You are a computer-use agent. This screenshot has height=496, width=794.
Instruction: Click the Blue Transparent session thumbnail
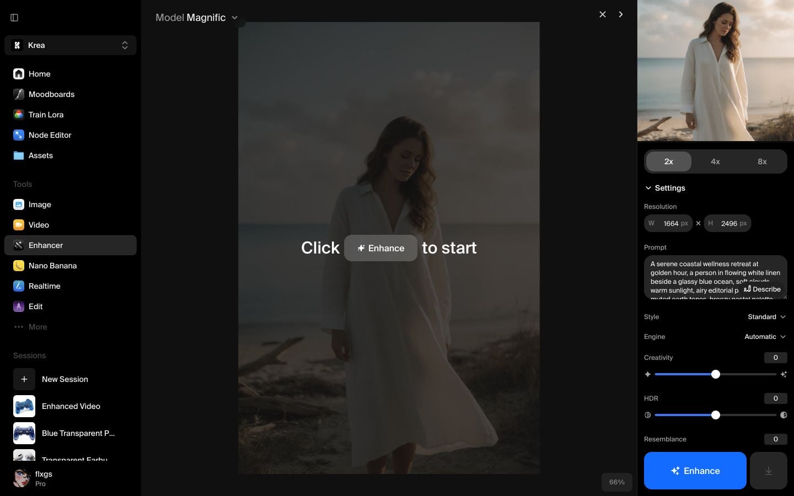click(x=24, y=433)
